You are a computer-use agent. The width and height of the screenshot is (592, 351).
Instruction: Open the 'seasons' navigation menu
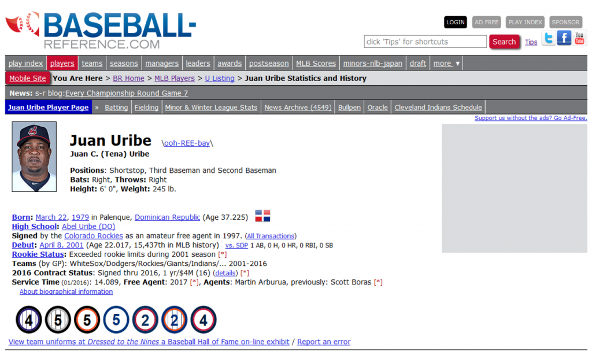124,64
